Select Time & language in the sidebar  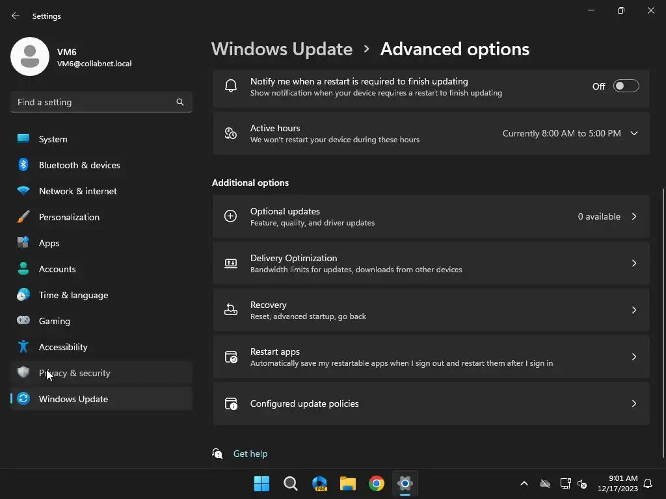pos(101,295)
